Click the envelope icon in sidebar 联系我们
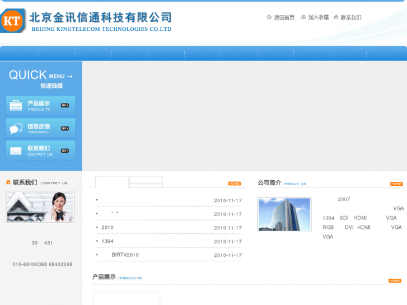This screenshot has height=305, width=407. pyautogui.click(x=16, y=151)
